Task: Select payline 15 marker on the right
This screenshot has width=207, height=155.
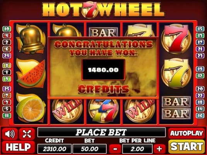Action: tap(200, 29)
